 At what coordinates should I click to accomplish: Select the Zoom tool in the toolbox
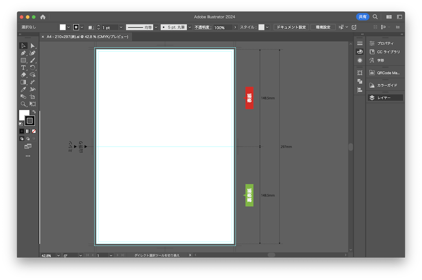click(23, 104)
